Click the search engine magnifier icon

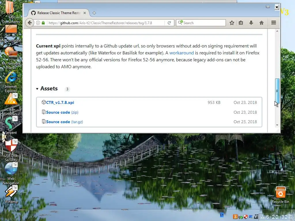click(x=180, y=22)
